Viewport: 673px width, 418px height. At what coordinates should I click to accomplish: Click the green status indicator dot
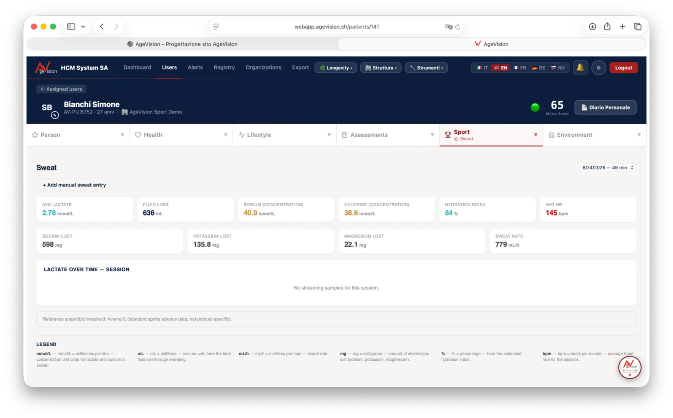click(535, 108)
